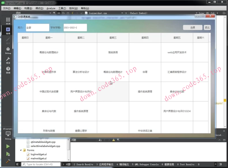Open the 周次 week dropdown showing 全部
This screenshot has width=228, height=168.
(x=37, y=28)
